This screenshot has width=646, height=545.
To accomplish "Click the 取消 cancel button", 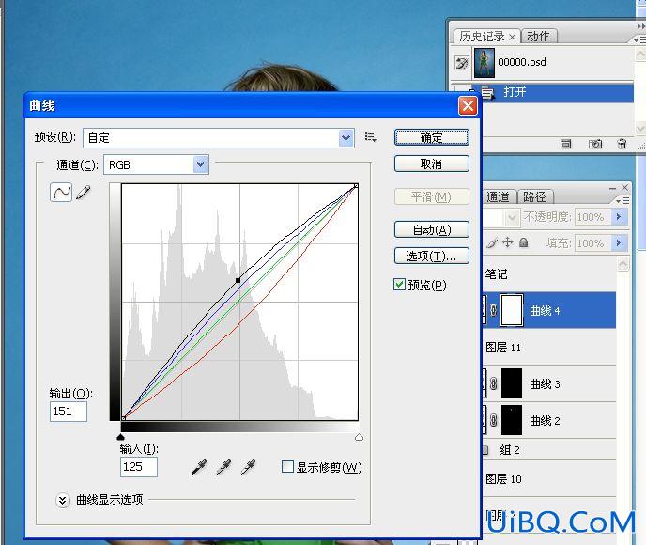I will tap(431, 163).
